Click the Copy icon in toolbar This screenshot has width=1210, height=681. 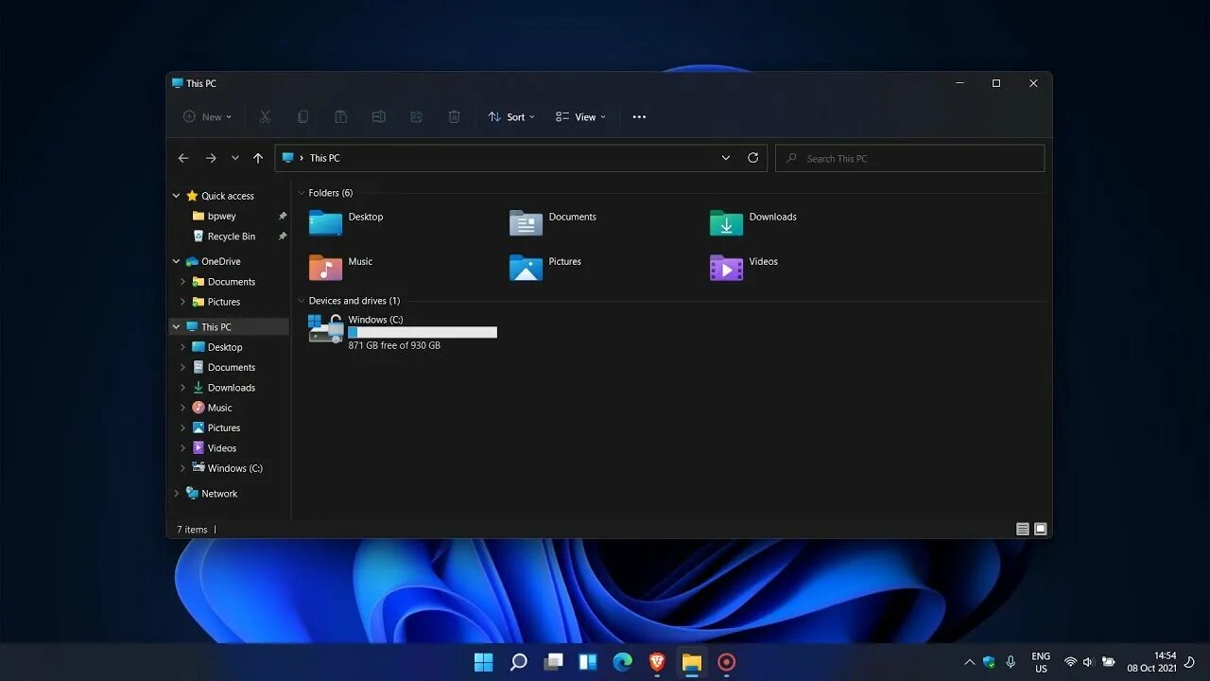coord(302,117)
